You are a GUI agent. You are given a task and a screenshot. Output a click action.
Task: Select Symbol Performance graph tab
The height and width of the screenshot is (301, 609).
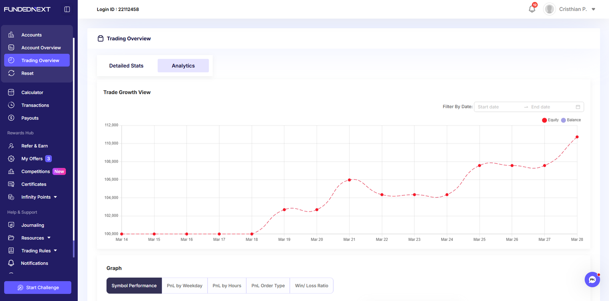[x=134, y=286]
